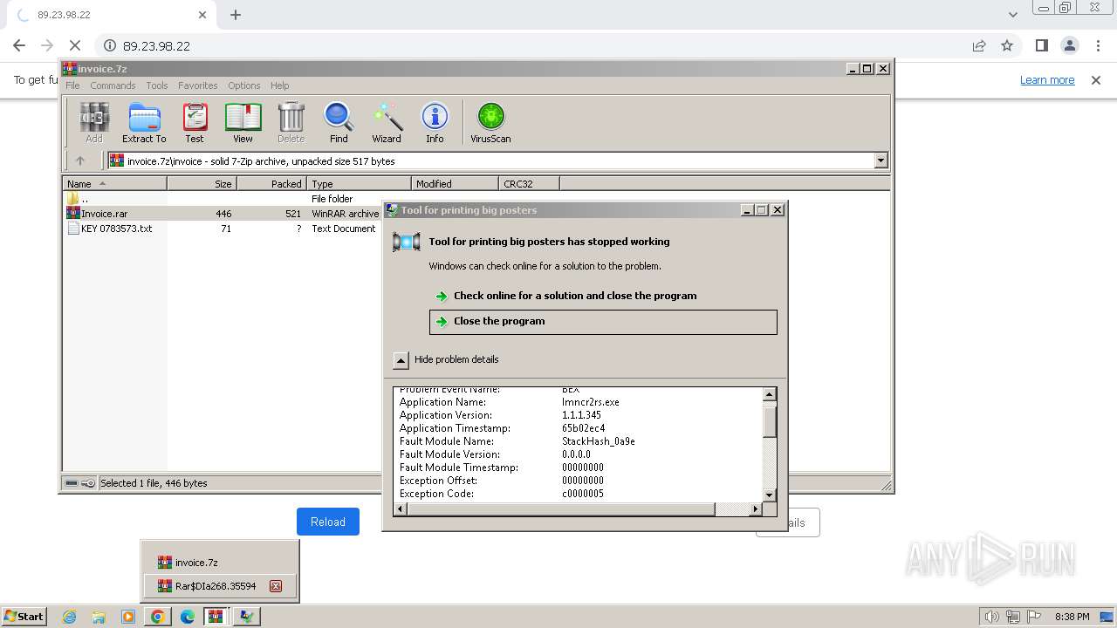Viewport: 1117px width, 628px height.
Task: Bookmark this page star icon
Action: [x=1007, y=45]
